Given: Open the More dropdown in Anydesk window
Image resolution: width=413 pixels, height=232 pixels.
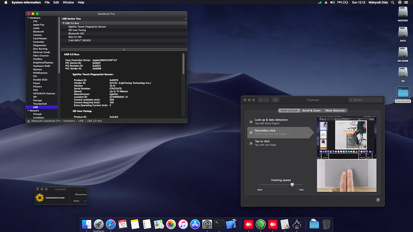Looking at the screenshot, I should click(x=80, y=201).
